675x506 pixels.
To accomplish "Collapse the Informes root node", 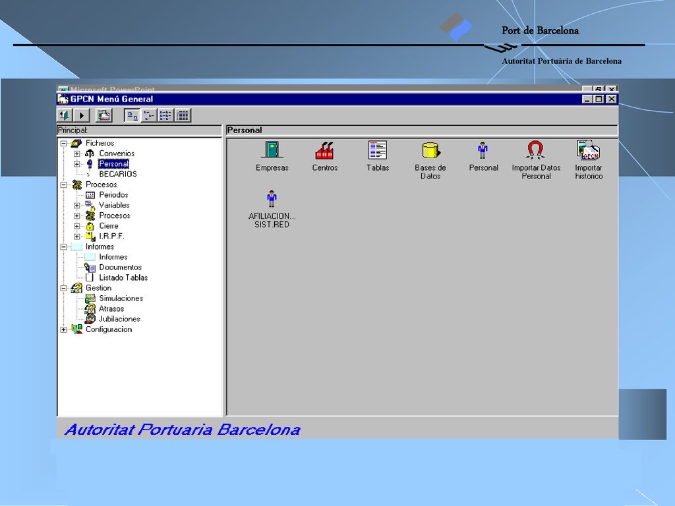I will pyautogui.click(x=64, y=246).
